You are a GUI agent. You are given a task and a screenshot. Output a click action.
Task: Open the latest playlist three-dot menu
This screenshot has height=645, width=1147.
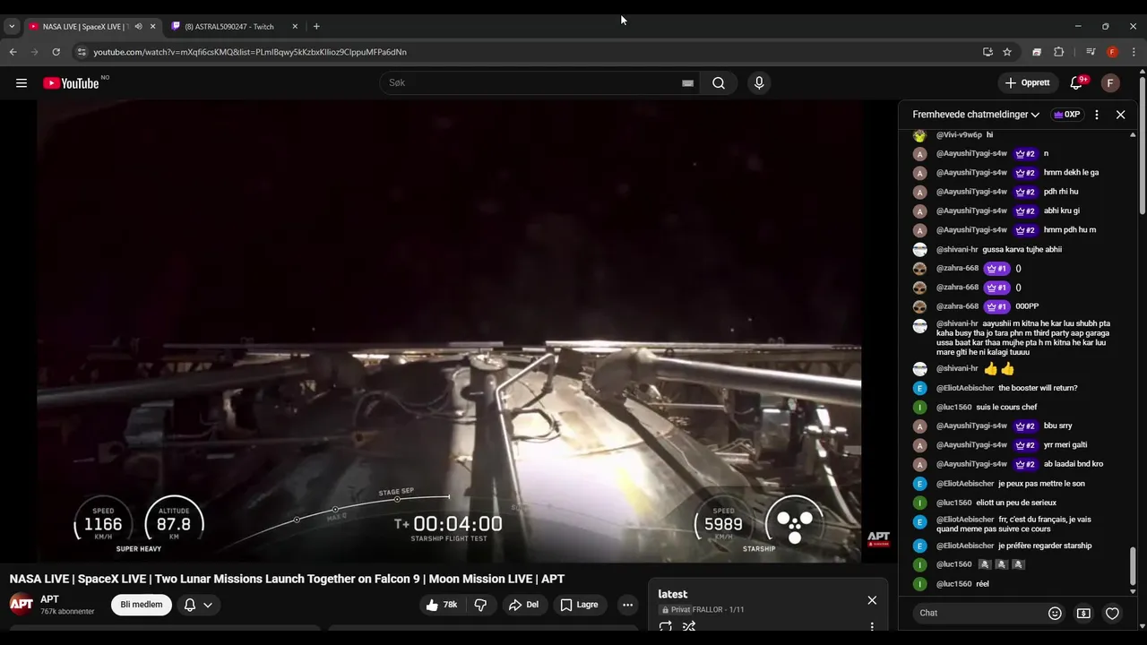[872, 626]
